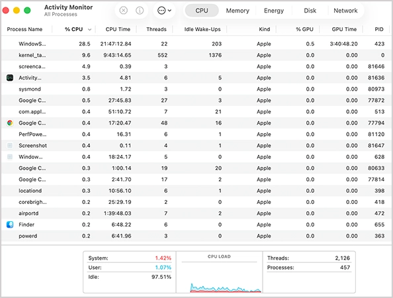Viewport: 393px width, 298px height.
Task: Sort by PID column header
Action: (379, 29)
